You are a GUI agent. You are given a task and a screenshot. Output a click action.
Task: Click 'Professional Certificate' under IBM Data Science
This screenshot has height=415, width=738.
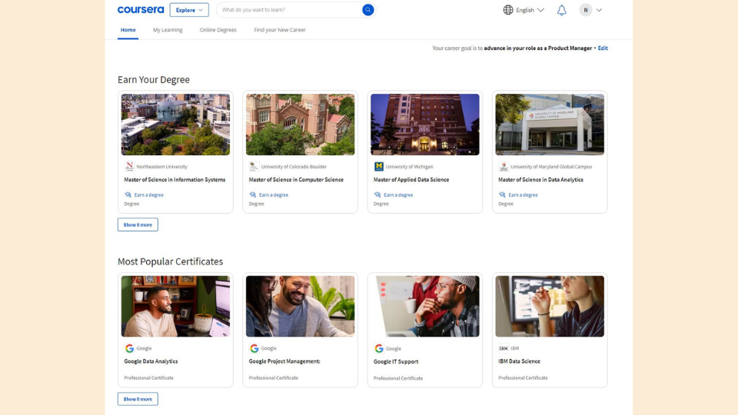coord(523,378)
